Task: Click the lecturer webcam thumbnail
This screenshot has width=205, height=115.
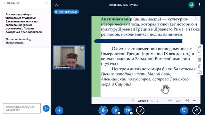Action: click(69, 57)
